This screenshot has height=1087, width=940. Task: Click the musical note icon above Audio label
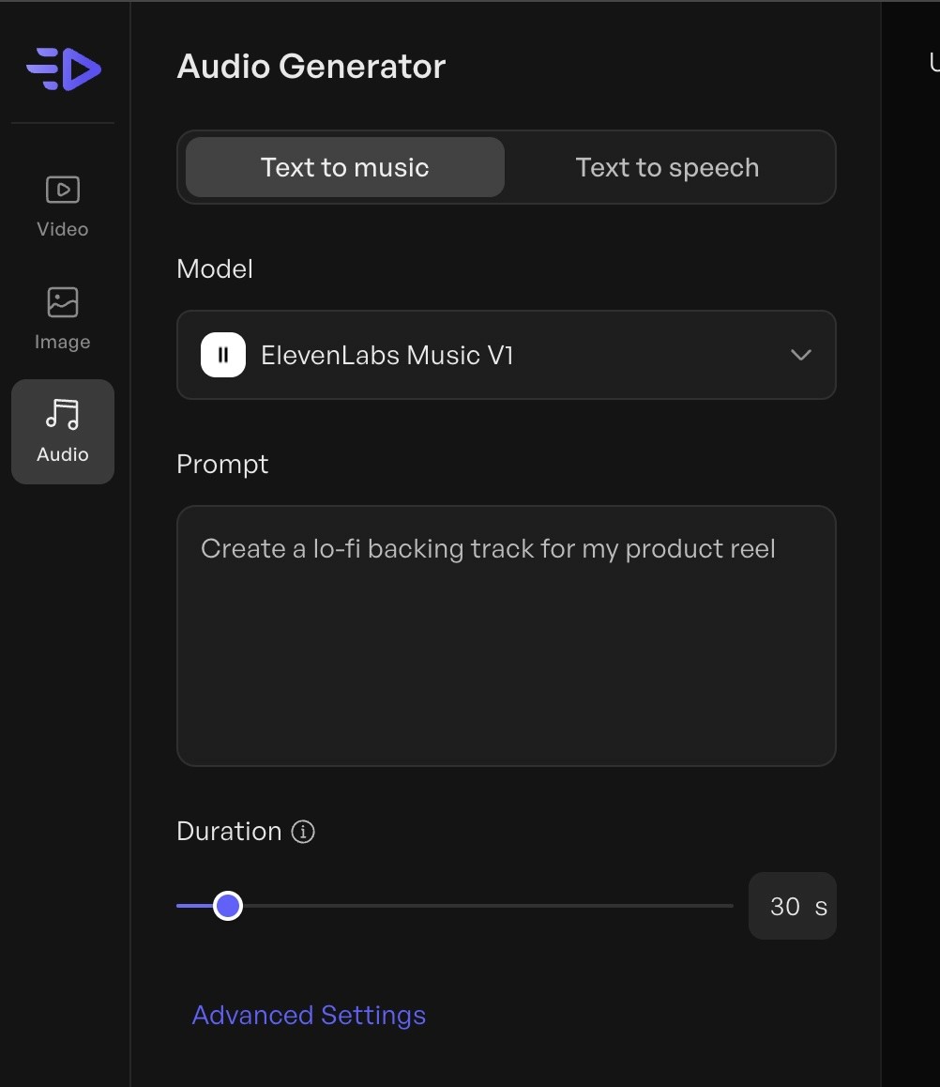[x=62, y=413]
